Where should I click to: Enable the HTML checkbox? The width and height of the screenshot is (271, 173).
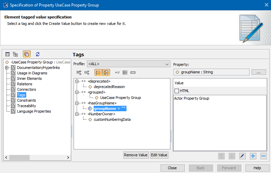coord(177,91)
